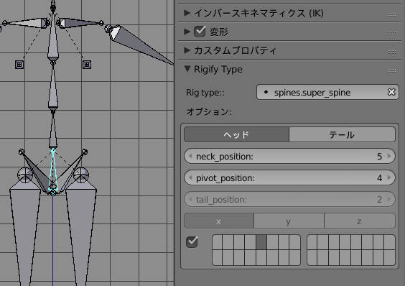Screen dimensions: 405x286
Task: Select the left hip sphere widget
Action: tap(25, 175)
